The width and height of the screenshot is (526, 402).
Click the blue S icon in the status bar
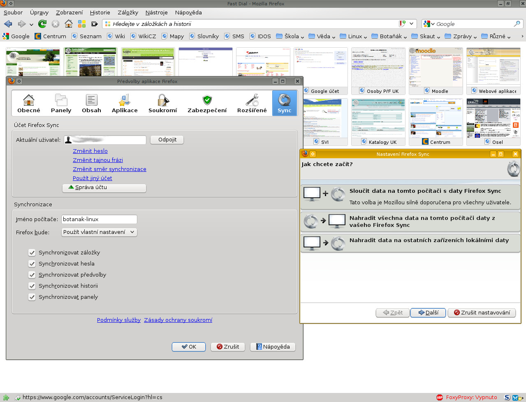click(x=507, y=397)
